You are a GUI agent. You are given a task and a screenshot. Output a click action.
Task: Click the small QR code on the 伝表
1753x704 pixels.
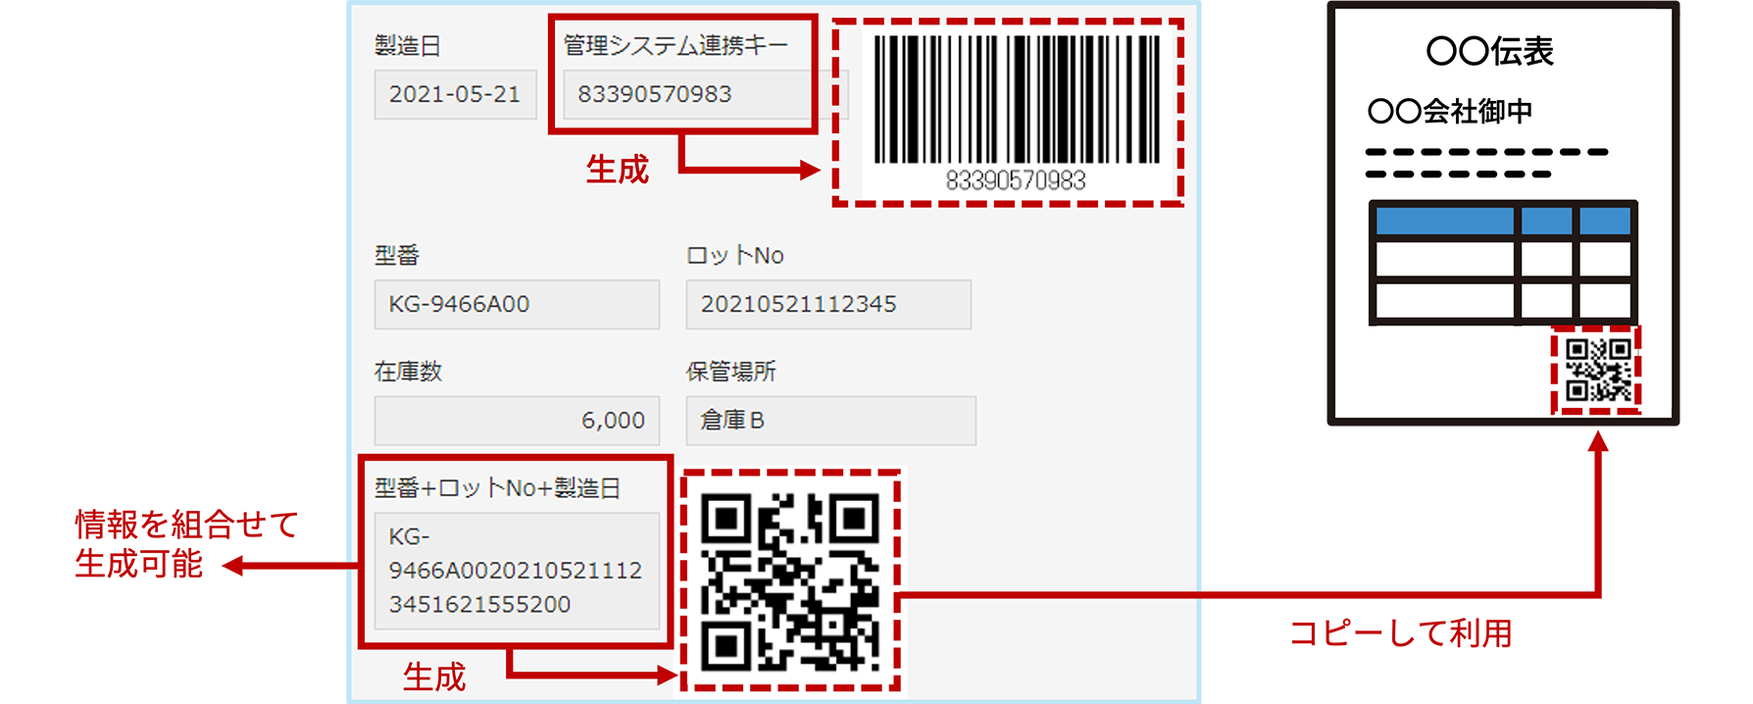click(1597, 370)
